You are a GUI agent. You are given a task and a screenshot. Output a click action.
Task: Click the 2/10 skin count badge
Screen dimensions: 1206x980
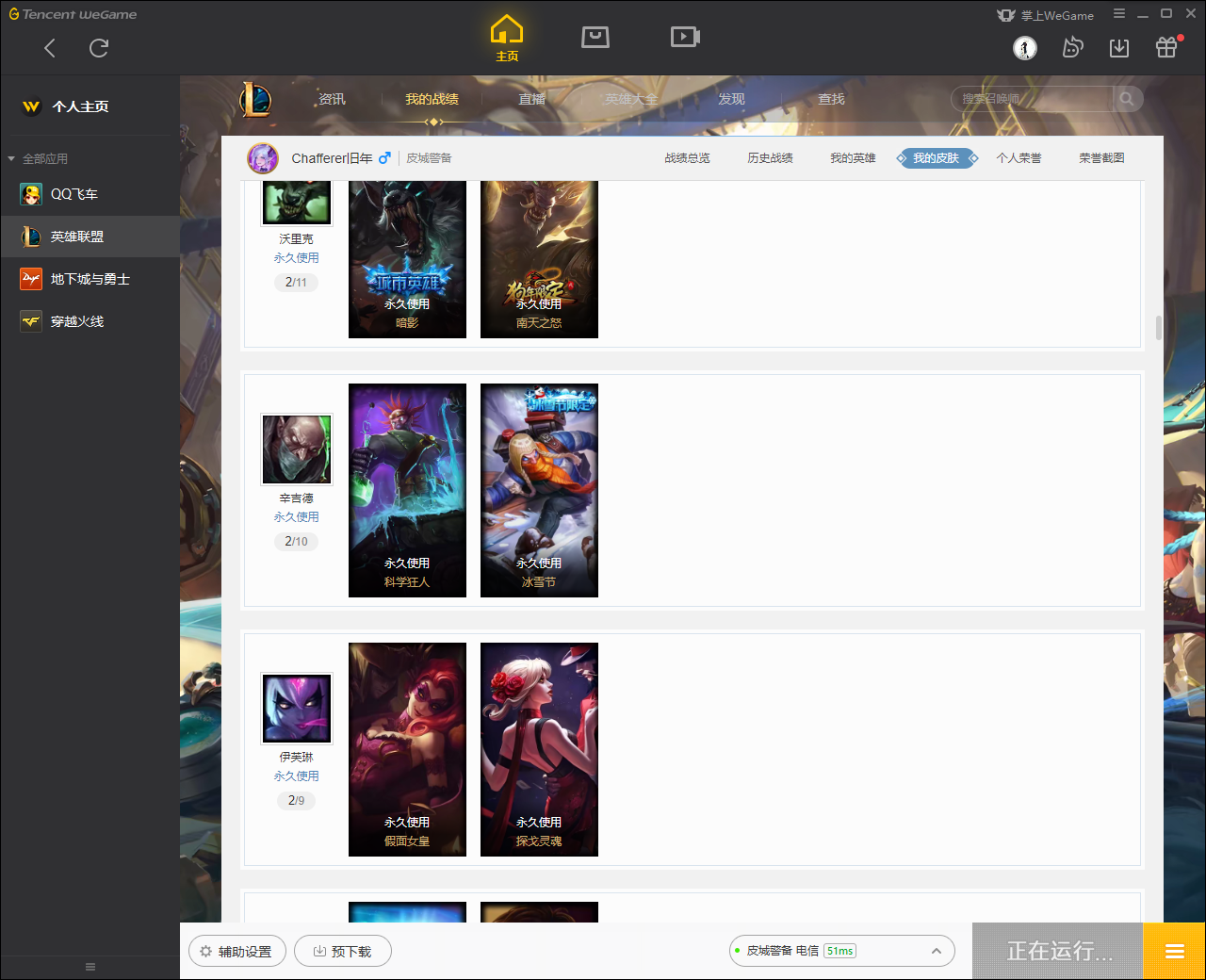(296, 542)
